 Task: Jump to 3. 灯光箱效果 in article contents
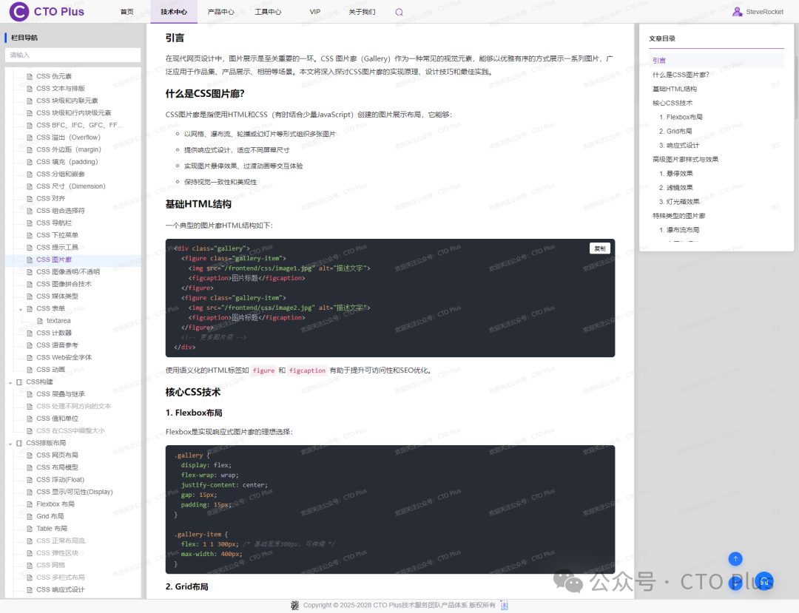pos(679,202)
